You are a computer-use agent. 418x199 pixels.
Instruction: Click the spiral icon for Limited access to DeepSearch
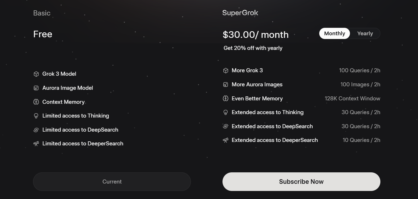pyautogui.click(x=36, y=130)
